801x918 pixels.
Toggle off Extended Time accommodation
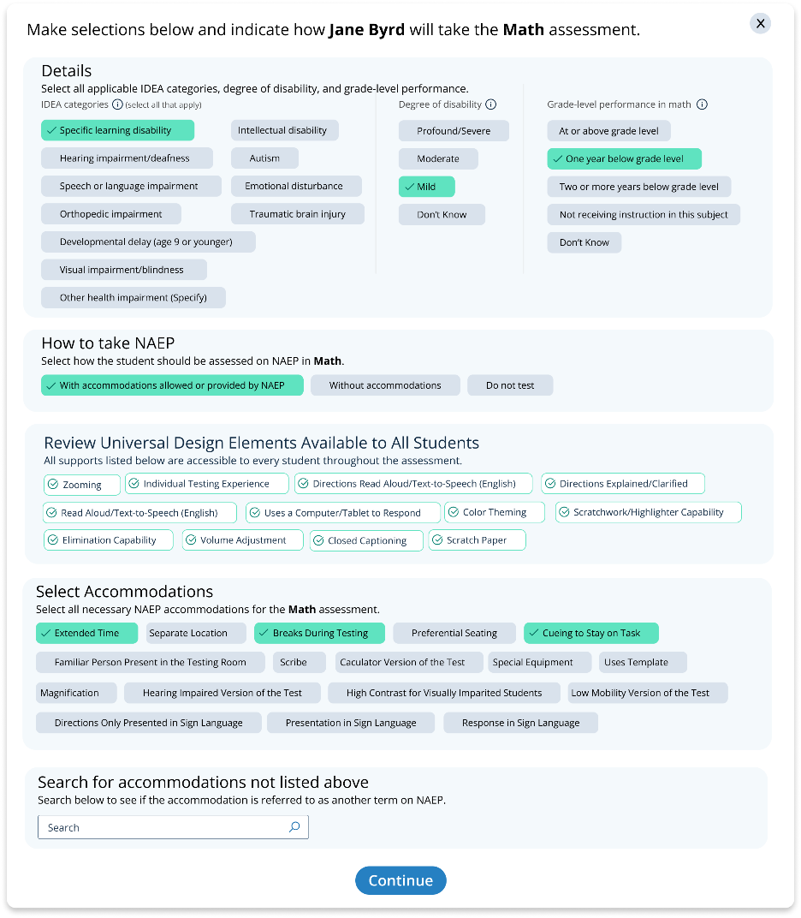[x=86, y=633]
